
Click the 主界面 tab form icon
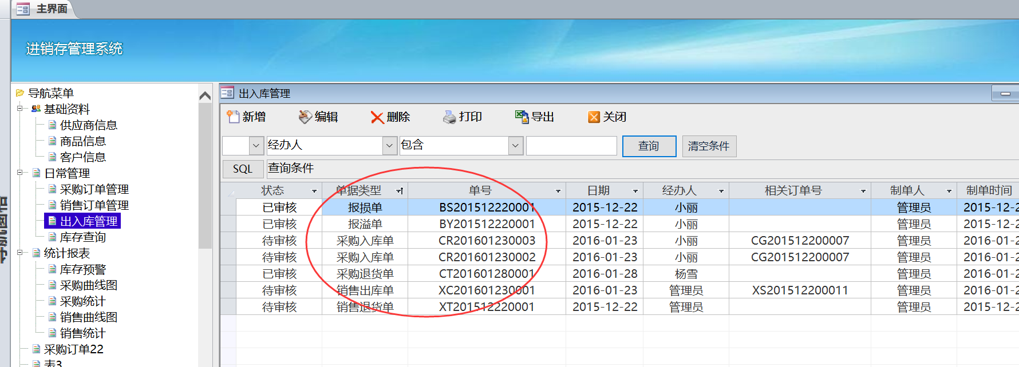point(23,9)
